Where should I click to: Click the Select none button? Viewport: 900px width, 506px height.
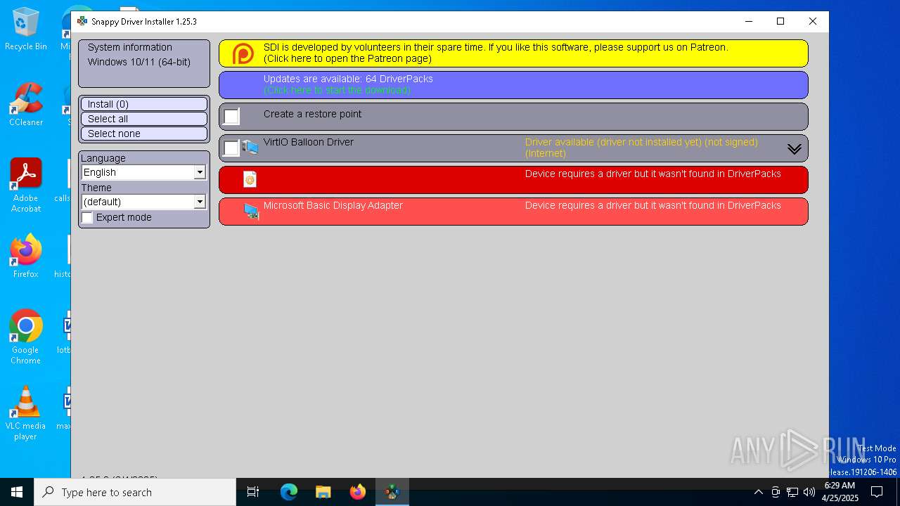click(144, 134)
